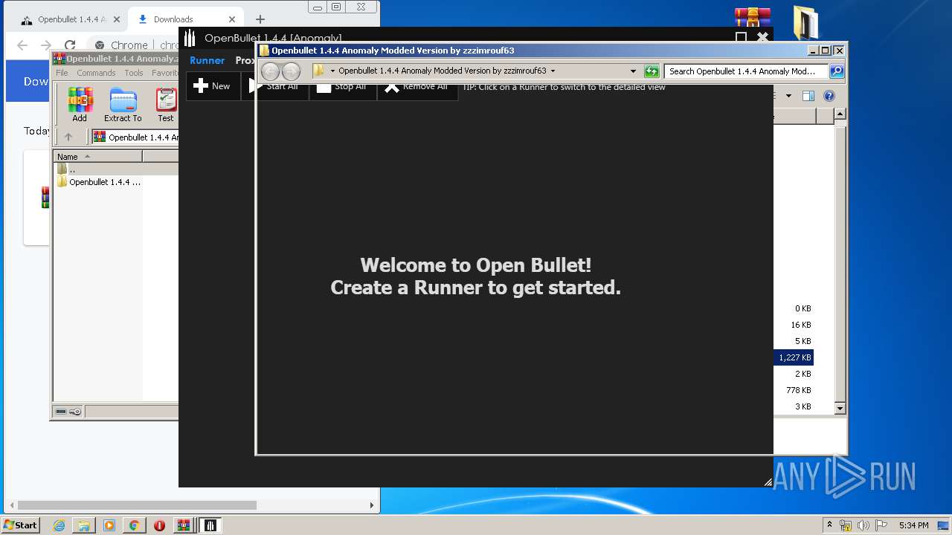Reload the Chrome page
952x535 pixels.
pos(70,45)
